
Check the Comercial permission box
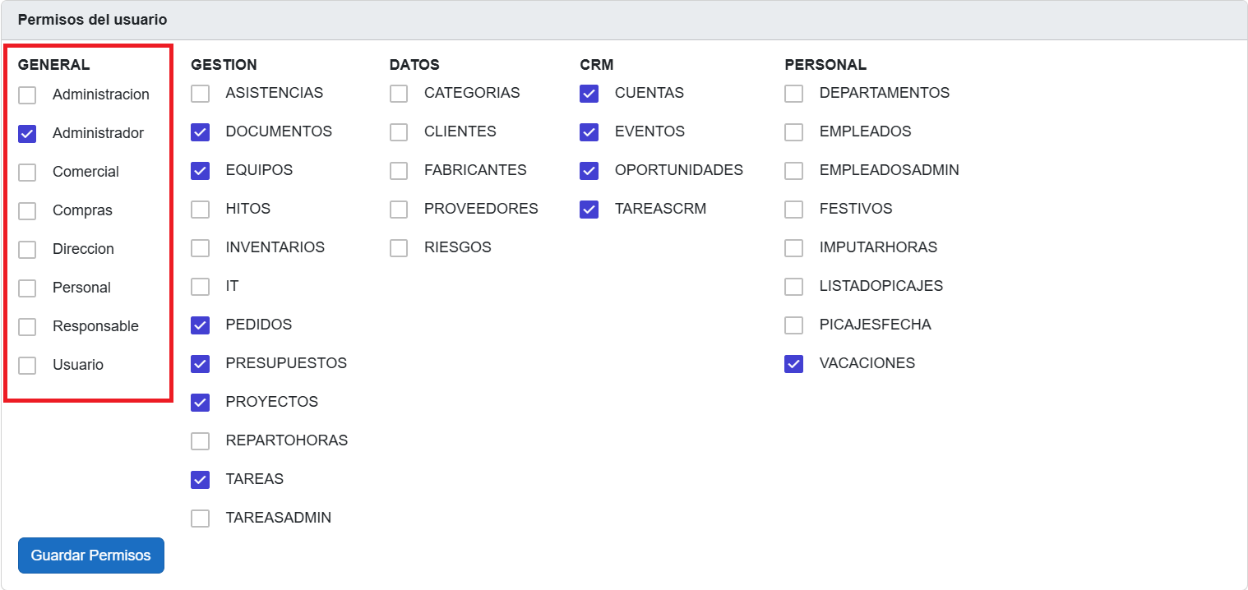[27, 173]
